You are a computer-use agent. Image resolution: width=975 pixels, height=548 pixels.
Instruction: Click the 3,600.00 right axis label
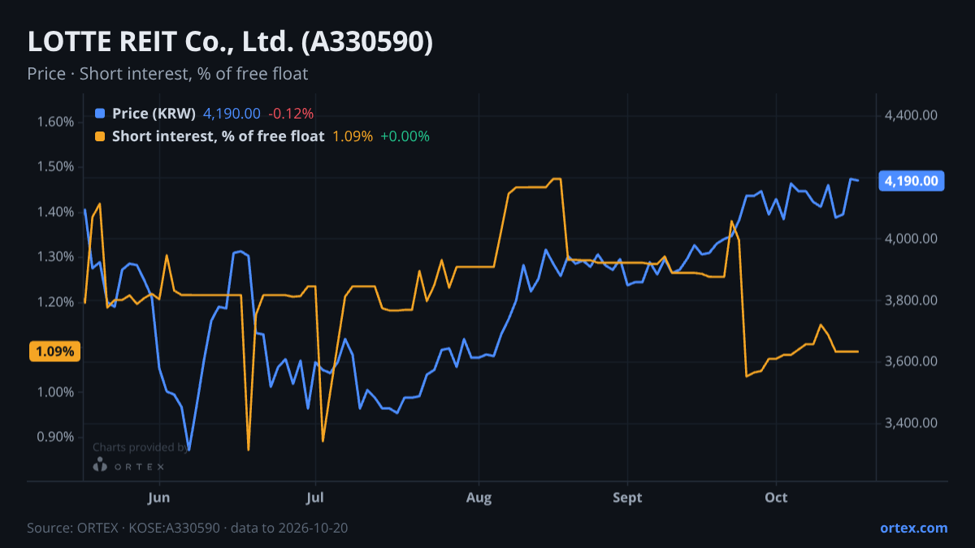click(x=912, y=361)
